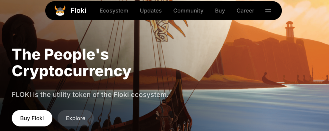Click the white Buy Floki button
The width and height of the screenshot is (329, 131).
(x=32, y=118)
